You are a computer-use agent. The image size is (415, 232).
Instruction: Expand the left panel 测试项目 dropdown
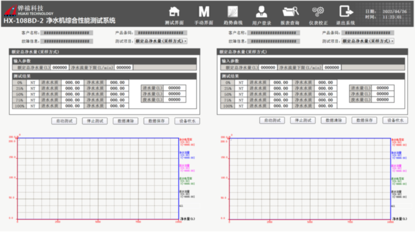161,41
